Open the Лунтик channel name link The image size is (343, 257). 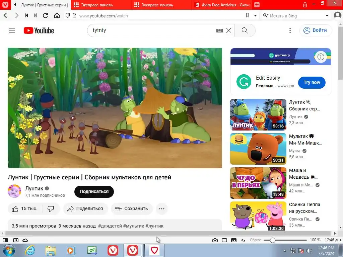point(34,188)
